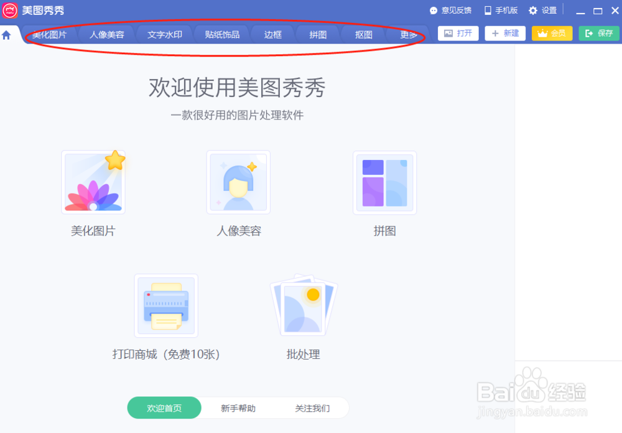Switch to the 人像美容 tab
Image resolution: width=622 pixels, height=433 pixels.
point(107,35)
